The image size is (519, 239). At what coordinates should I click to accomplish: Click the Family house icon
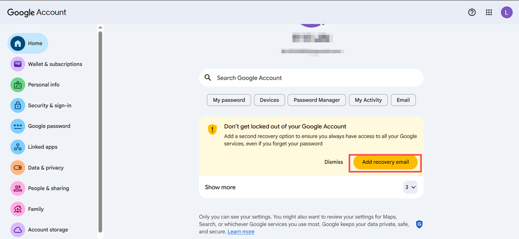pos(18,209)
